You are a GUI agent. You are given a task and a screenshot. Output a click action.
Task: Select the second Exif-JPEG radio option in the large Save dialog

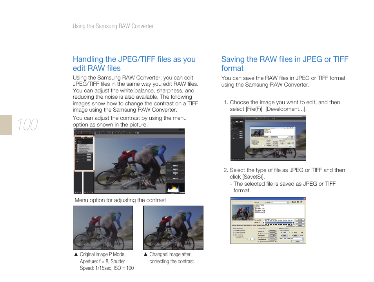(x=234, y=233)
